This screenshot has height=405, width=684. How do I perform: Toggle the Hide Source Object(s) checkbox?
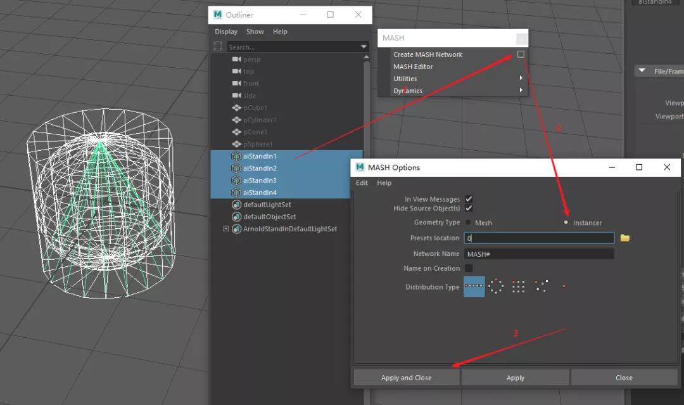pos(469,208)
